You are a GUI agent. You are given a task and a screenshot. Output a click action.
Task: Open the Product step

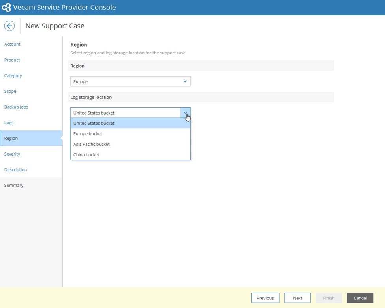click(x=12, y=60)
